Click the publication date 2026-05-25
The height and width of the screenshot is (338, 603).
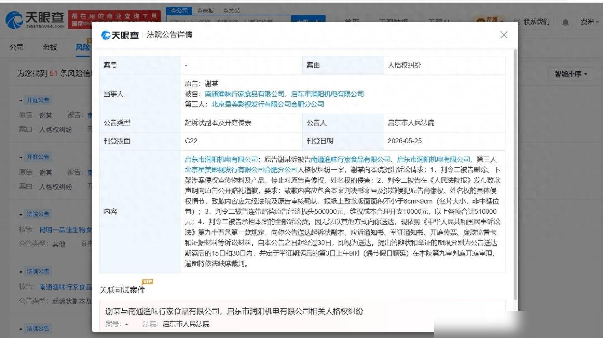[404, 141]
